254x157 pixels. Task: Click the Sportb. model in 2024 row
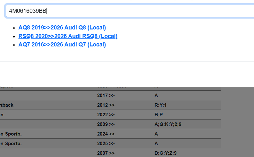coord(11,134)
